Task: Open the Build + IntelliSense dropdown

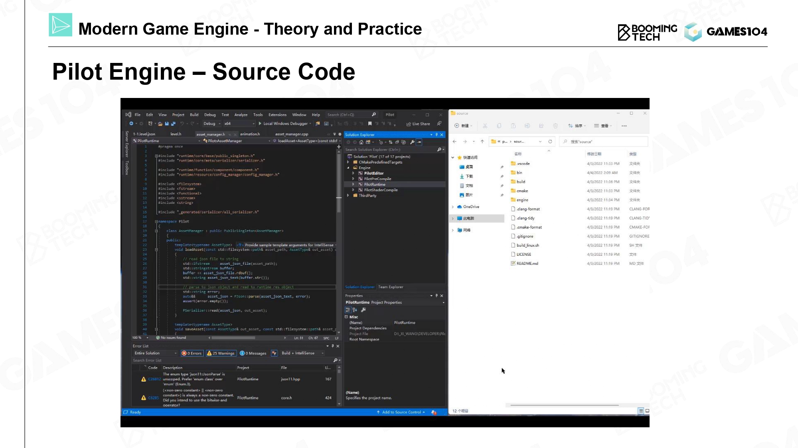Action: click(x=302, y=353)
